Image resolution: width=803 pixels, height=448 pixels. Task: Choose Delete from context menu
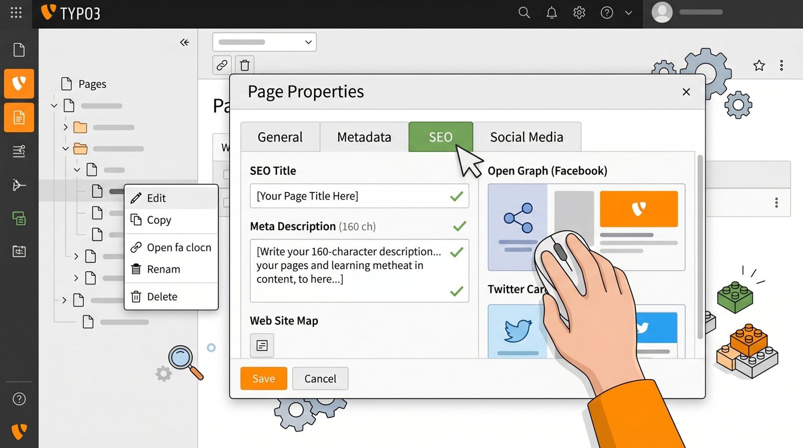[x=171, y=296]
